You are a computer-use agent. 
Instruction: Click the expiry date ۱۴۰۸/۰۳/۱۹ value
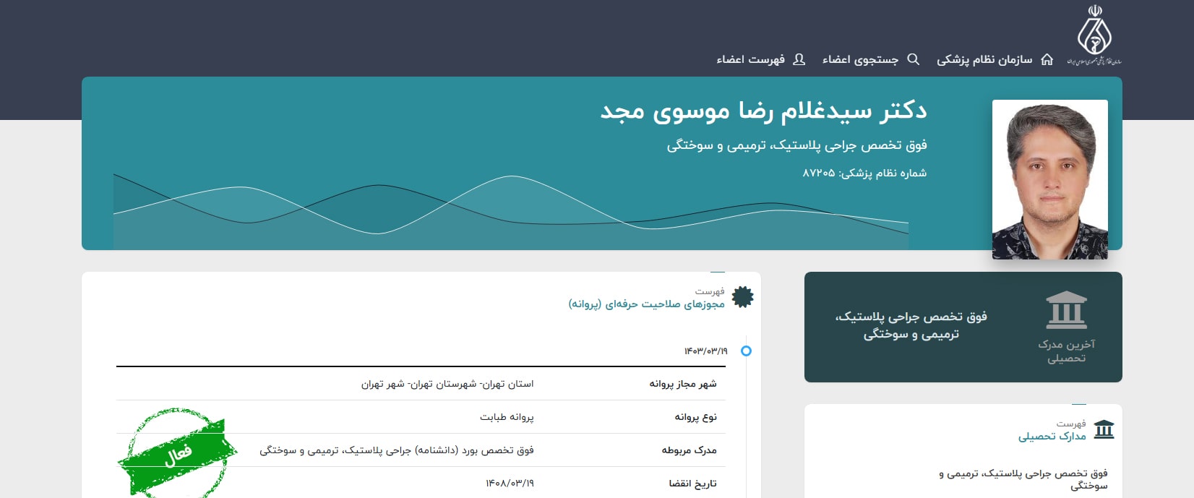pyautogui.click(x=510, y=484)
